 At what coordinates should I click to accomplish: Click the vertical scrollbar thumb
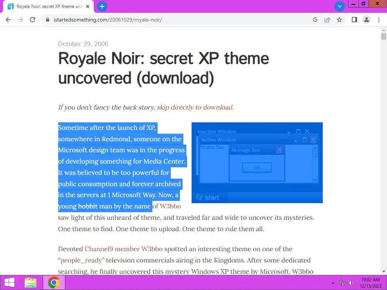point(384,36)
